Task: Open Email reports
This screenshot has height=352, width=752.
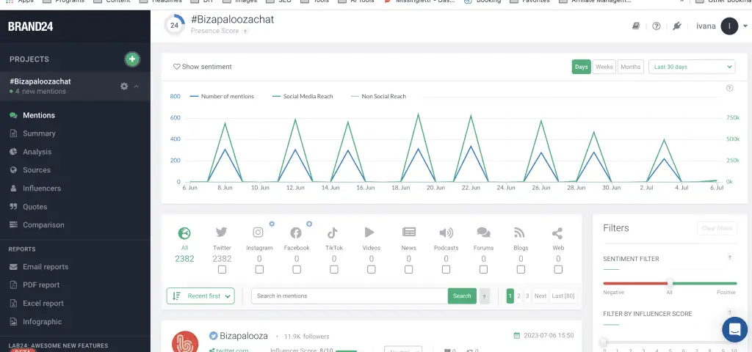Action: click(x=46, y=267)
